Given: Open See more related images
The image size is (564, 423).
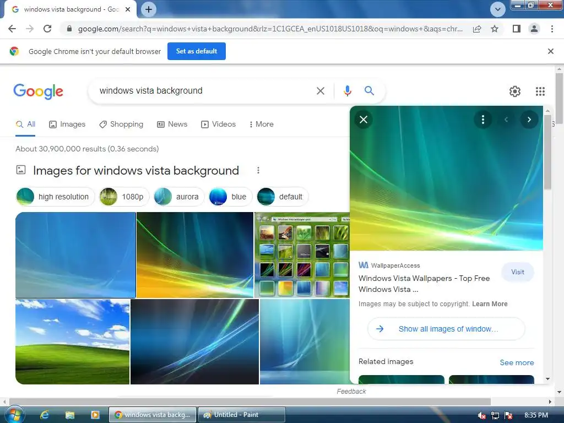Looking at the screenshot, I should pos(517,362).
